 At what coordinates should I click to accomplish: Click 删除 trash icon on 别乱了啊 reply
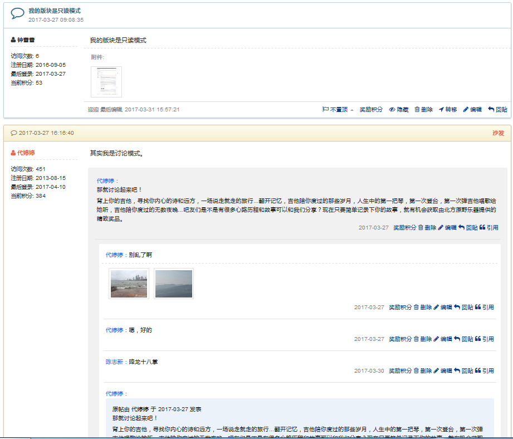(416, 307)
